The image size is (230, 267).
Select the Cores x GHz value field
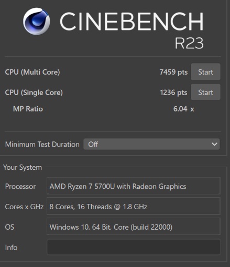[x=134, y=206]
